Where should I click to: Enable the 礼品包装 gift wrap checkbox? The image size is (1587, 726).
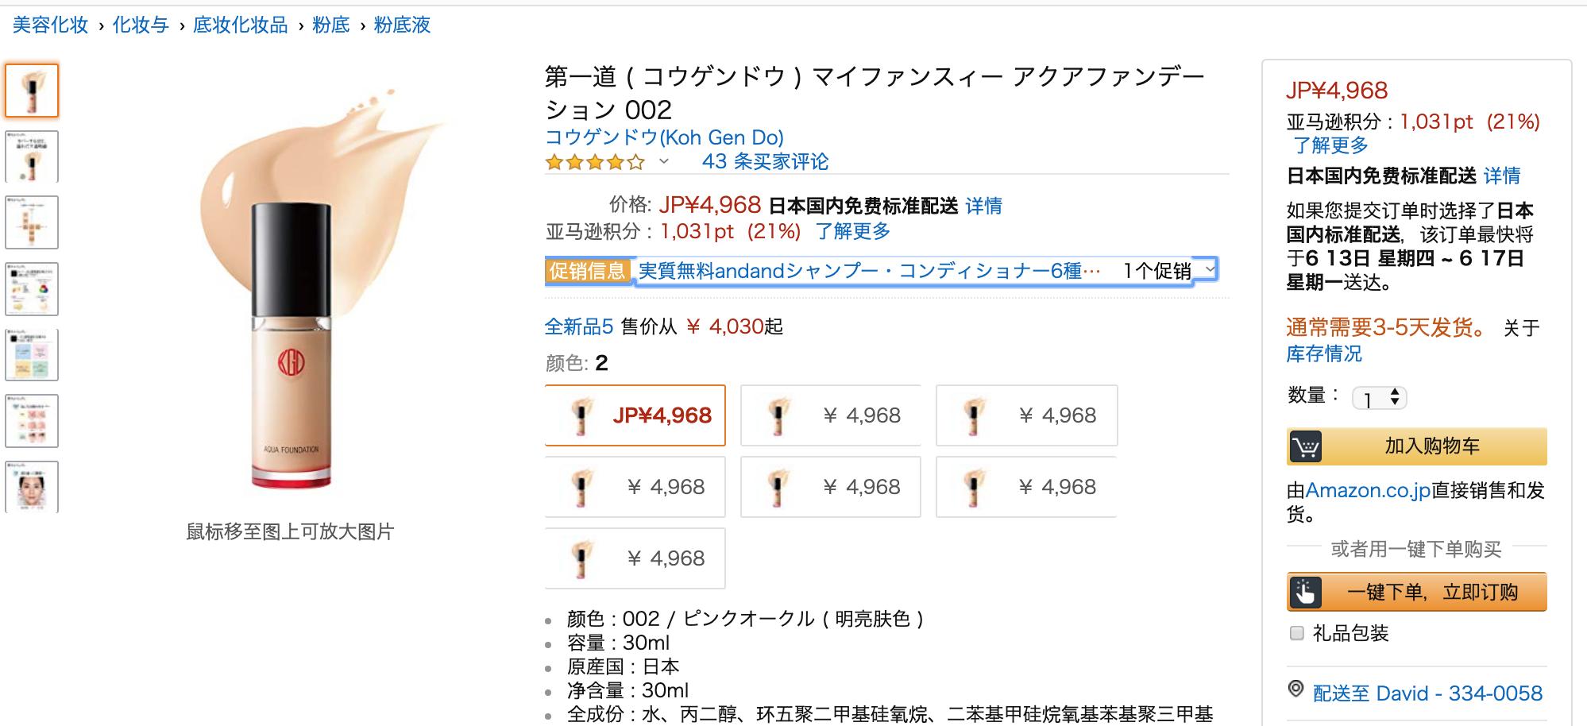(x=1297, y=633)
